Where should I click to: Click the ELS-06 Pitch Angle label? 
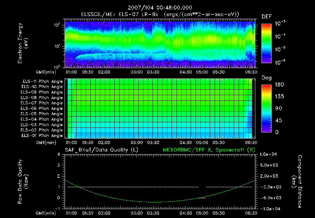pos(42,108)
